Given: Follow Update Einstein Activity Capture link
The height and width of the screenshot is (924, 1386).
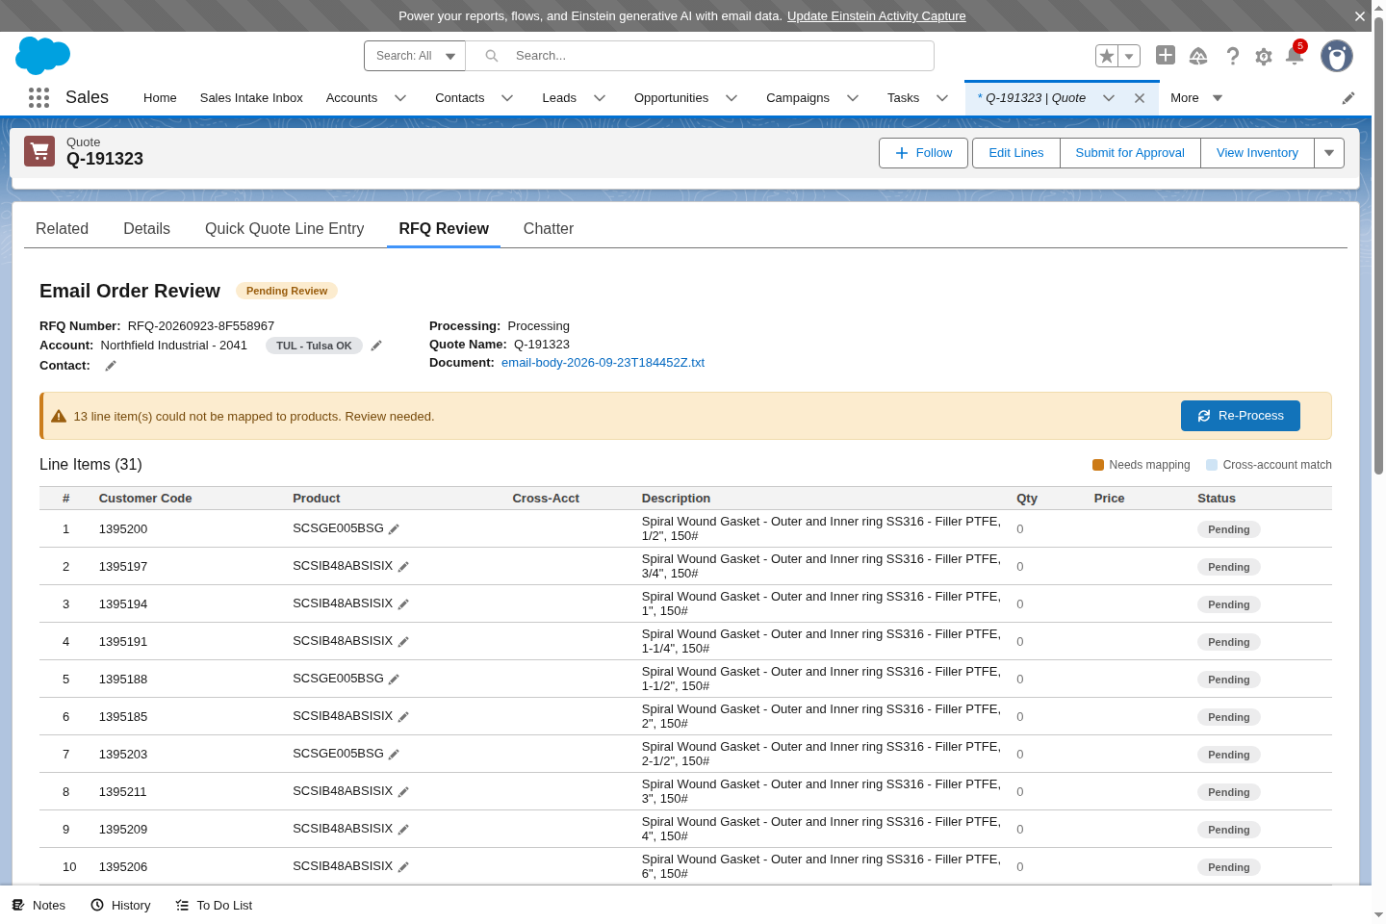Looking at the screenshot, I should pyautogui.click(x=877, y=16).
